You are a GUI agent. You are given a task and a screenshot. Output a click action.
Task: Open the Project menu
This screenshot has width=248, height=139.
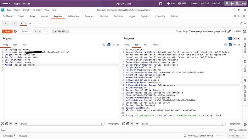(17, 10)
